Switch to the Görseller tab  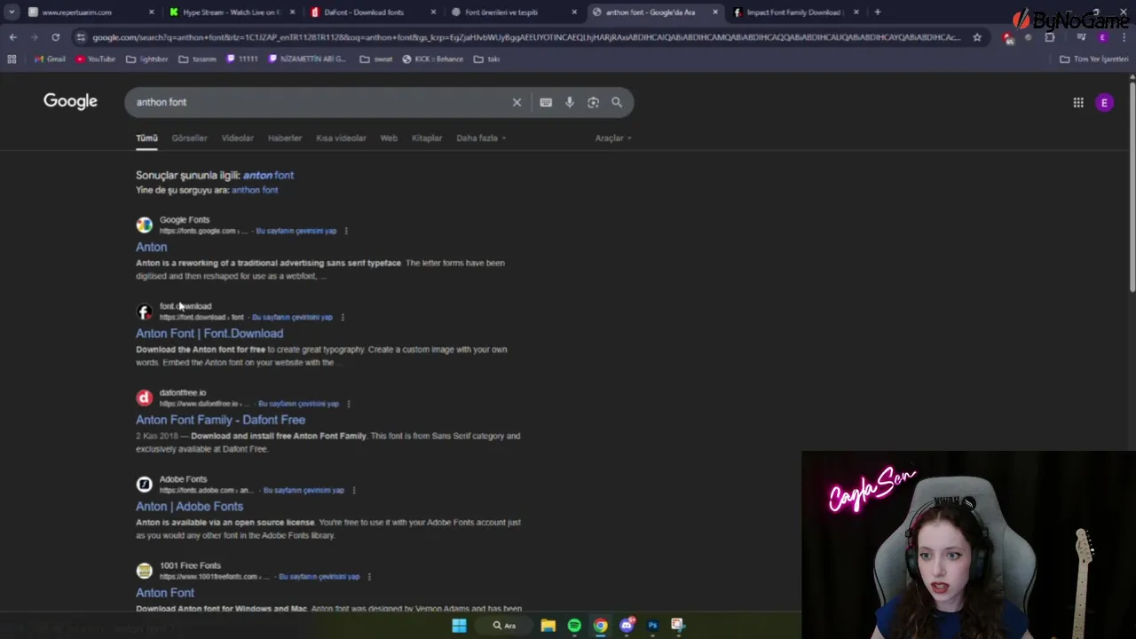[x=189, y=138]
